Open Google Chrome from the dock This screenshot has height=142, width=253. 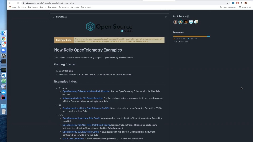tap(3, 39)
